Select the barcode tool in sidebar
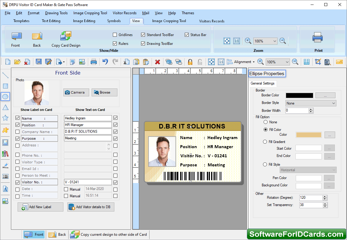Image resolution: width=347 pixels, height=240 pixels. click(5, 176)
